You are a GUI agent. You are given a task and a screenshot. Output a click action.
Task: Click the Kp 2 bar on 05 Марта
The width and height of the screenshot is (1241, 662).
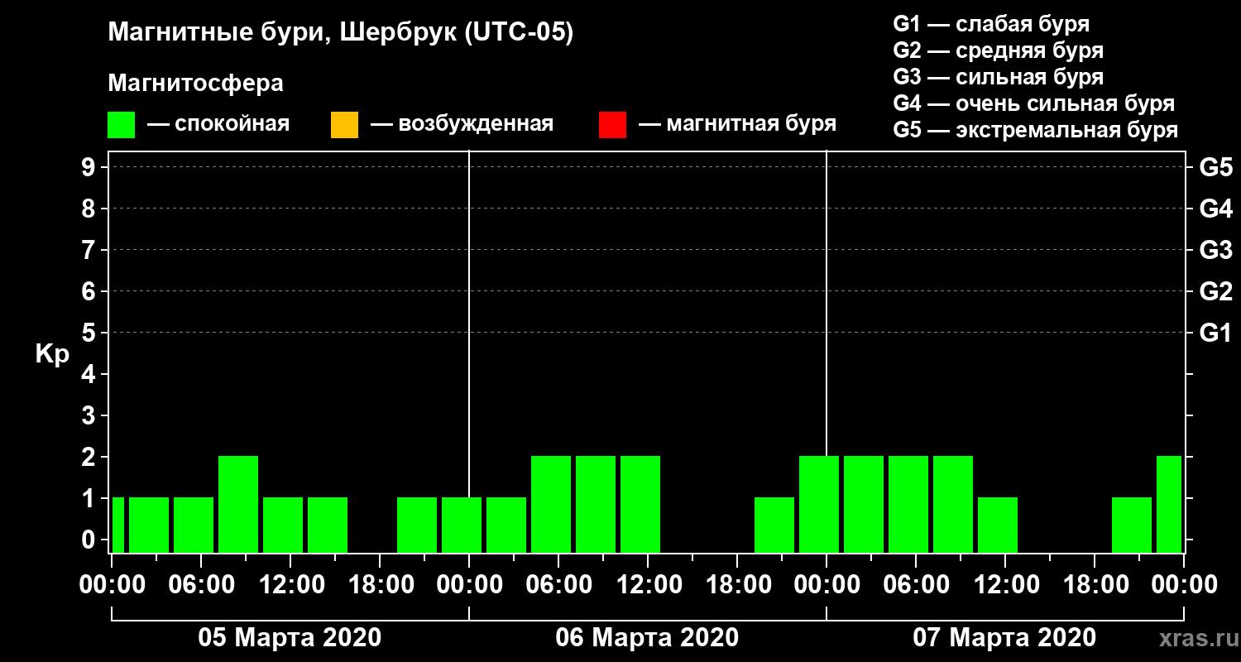pyautogui.click(x=238, y=504)
